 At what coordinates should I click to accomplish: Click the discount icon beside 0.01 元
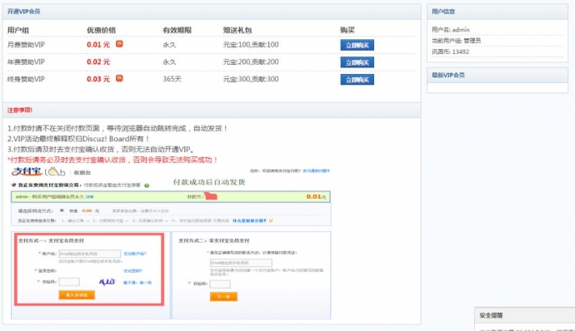click(x=119, y=44)
